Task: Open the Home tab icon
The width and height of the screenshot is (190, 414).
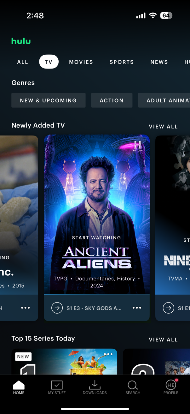Action: [x=19, y=385]
